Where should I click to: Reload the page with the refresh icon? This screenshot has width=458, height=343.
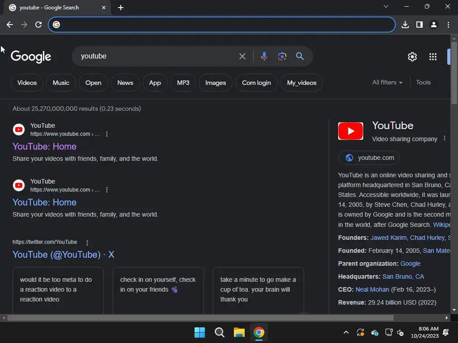pos(38,25)
